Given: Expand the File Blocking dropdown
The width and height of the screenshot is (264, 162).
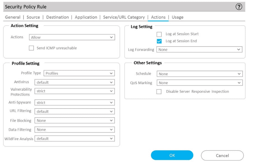Looking at the screenshot, I should click(74, 121).
